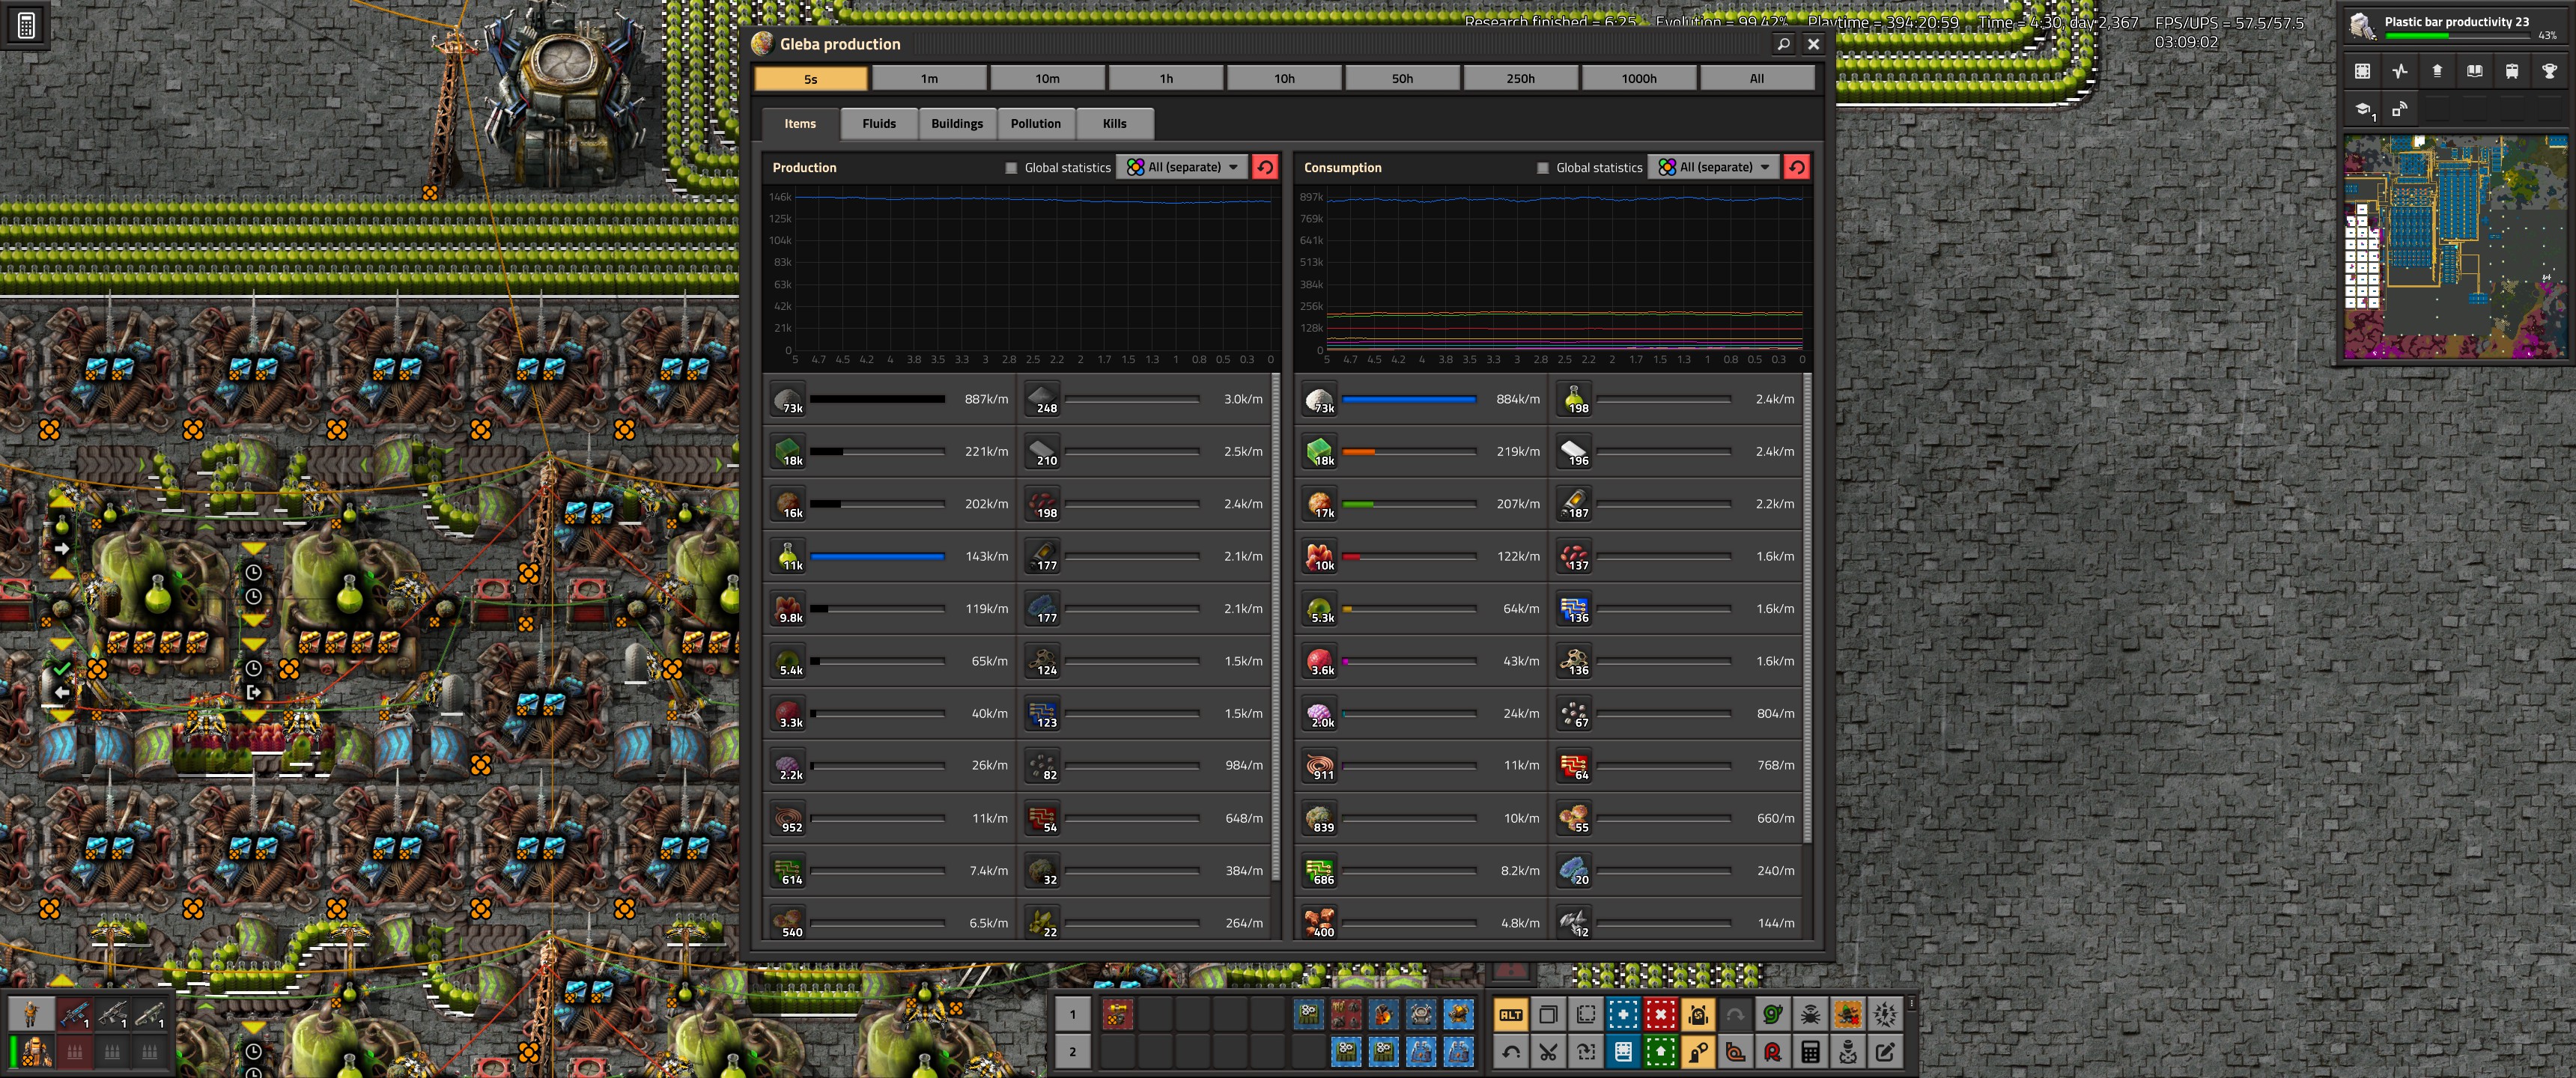Select quickbar row 1 button
This screenshot has height=1078, width=2576.
pyautogui.click(x=1073, y=1015)
